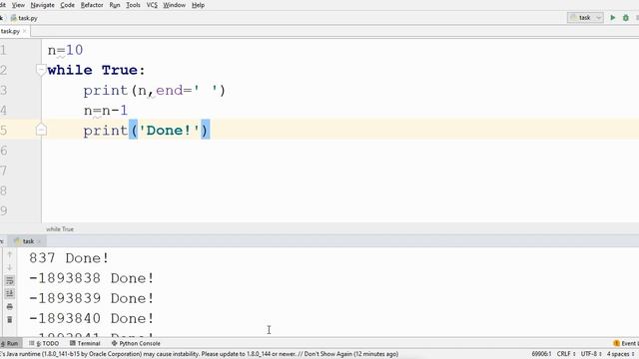
Task: Click the cursor position indicator in status bar
Action: pyautogui.click(x=541, y=354)
